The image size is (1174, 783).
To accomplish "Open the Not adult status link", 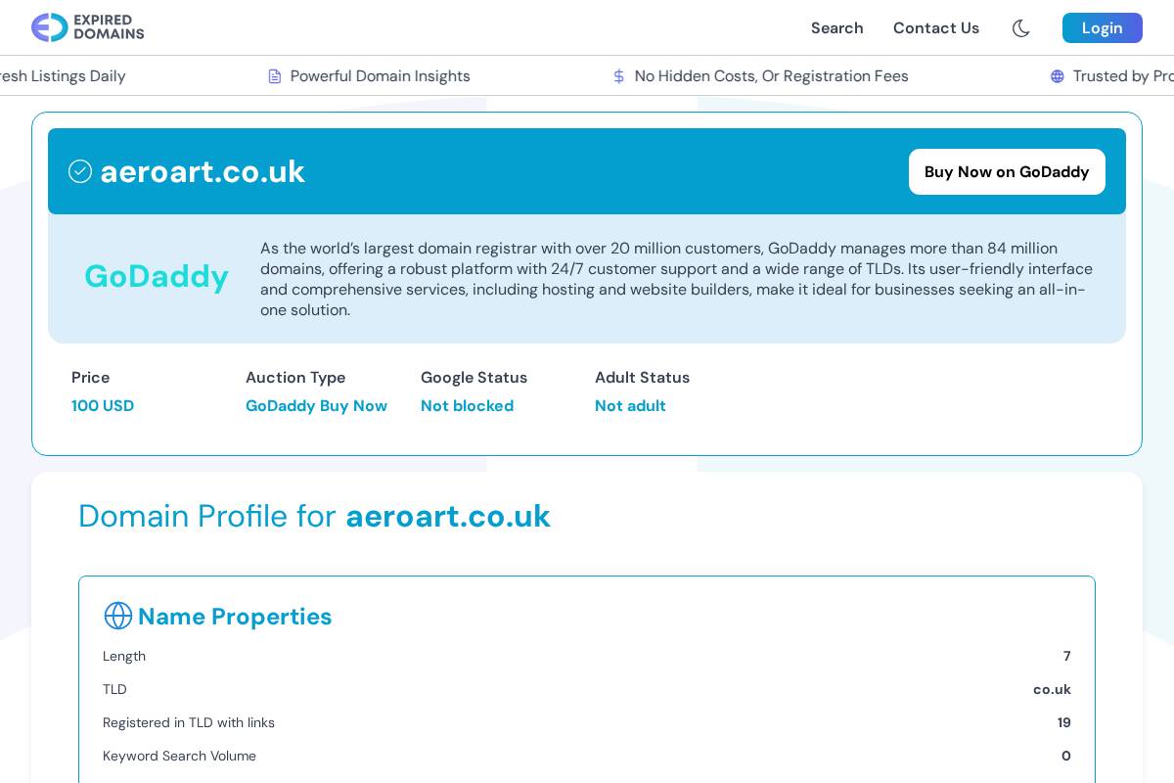I will (630, 405).
